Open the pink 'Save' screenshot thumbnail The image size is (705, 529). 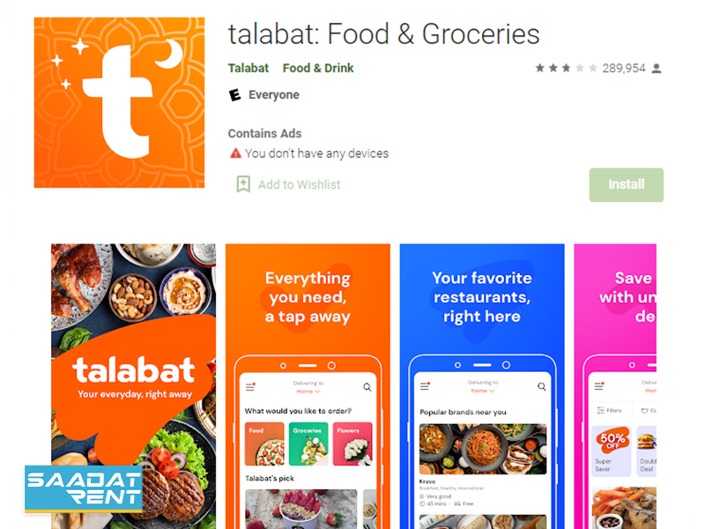615,386
